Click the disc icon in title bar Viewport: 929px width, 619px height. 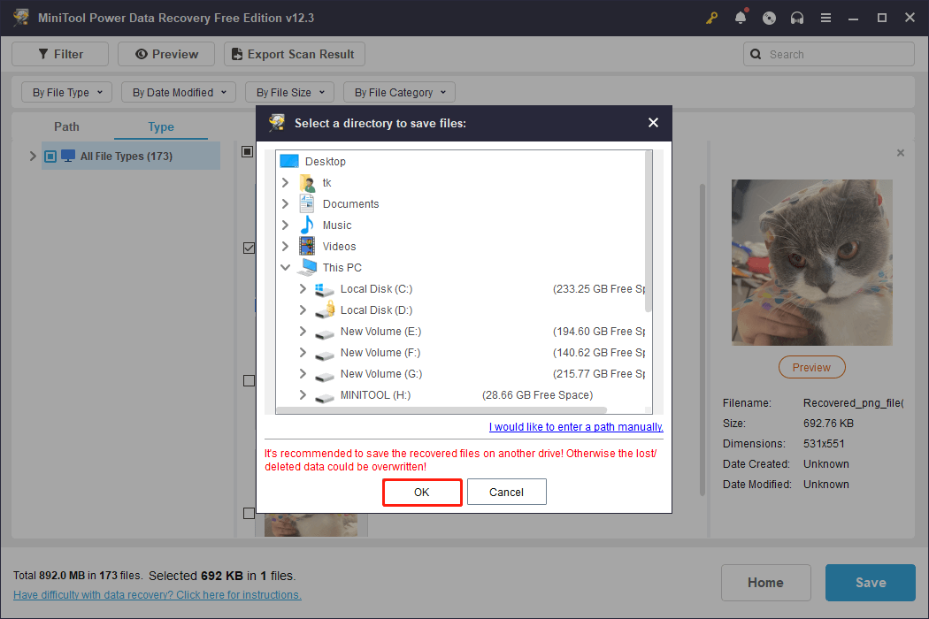[769, 18]
